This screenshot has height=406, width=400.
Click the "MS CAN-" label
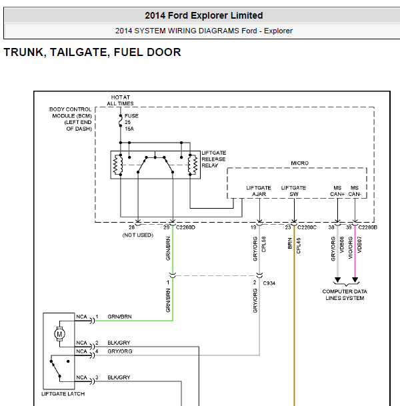coord(355,191)
